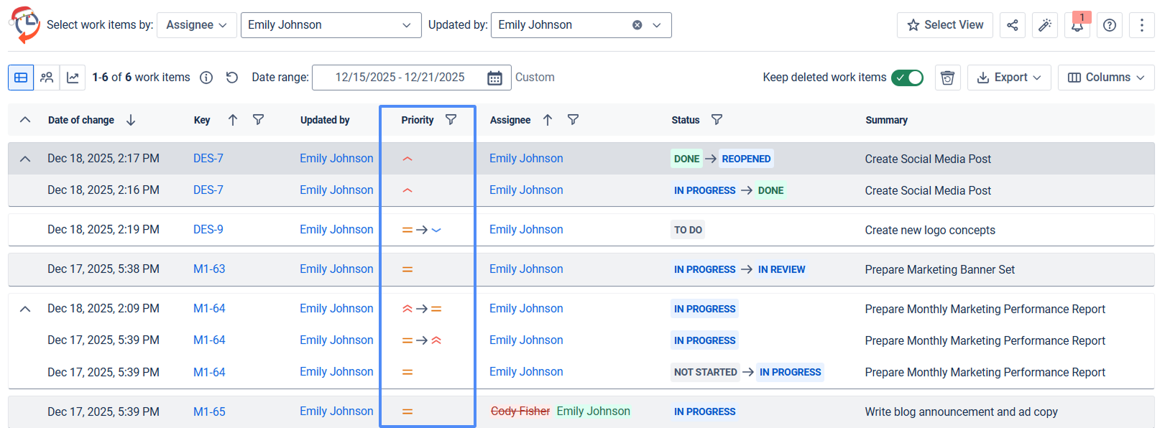Click the Updated by column header

click(x=325, y=120)
